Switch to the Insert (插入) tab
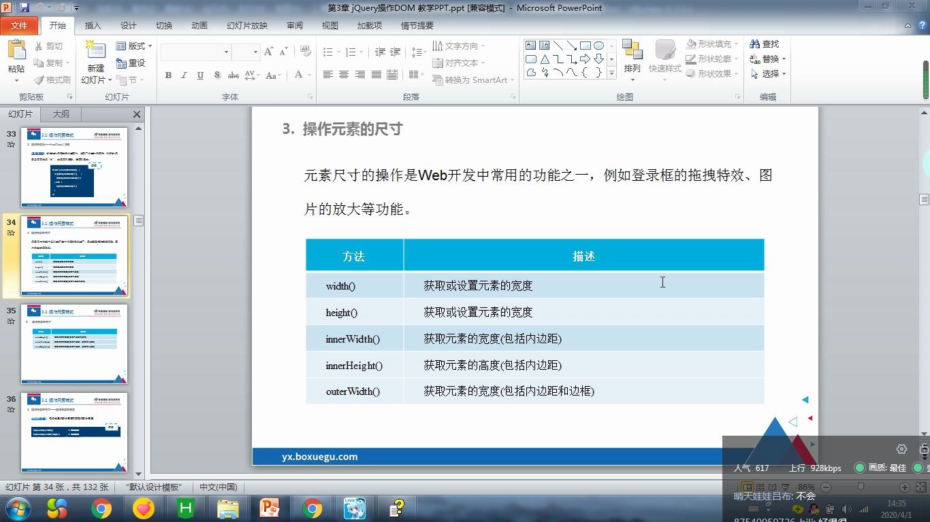The height and width of the screenshot is (522, 930). 93,25
